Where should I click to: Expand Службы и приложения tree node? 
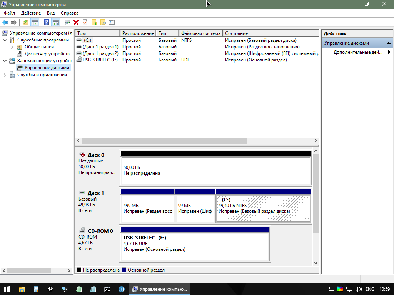5,75
